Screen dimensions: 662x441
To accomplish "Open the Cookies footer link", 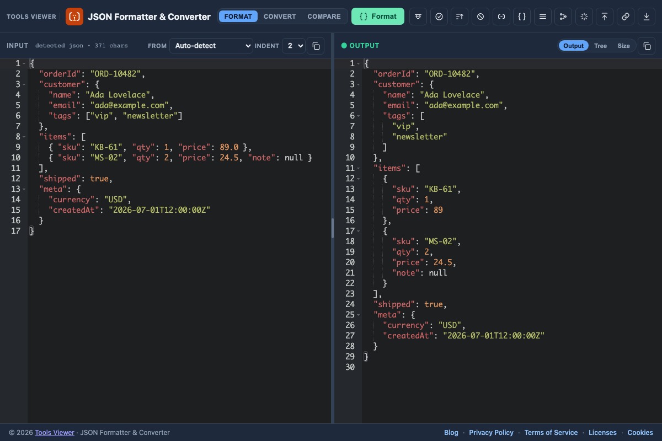I will click(640, 433).
